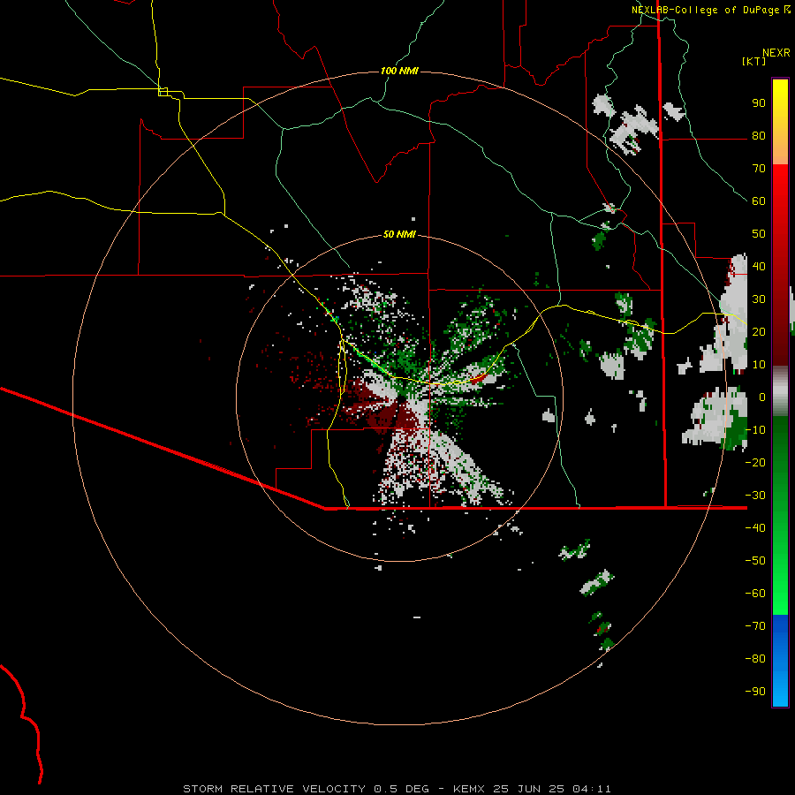Screen dimensions: 795x795
Task: Click the -70 value on velocity scale
Action: click(x=755, y=625)
